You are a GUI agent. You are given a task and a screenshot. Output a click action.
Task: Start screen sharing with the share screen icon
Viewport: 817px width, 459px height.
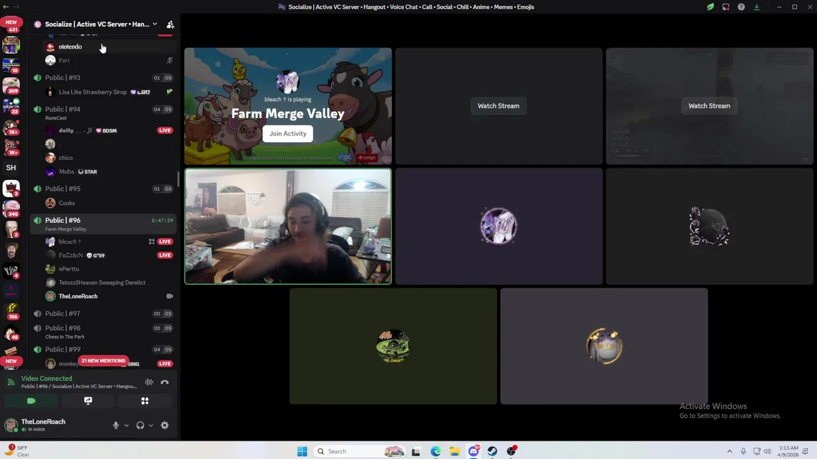pyautogui.click(x=88, y=401)
